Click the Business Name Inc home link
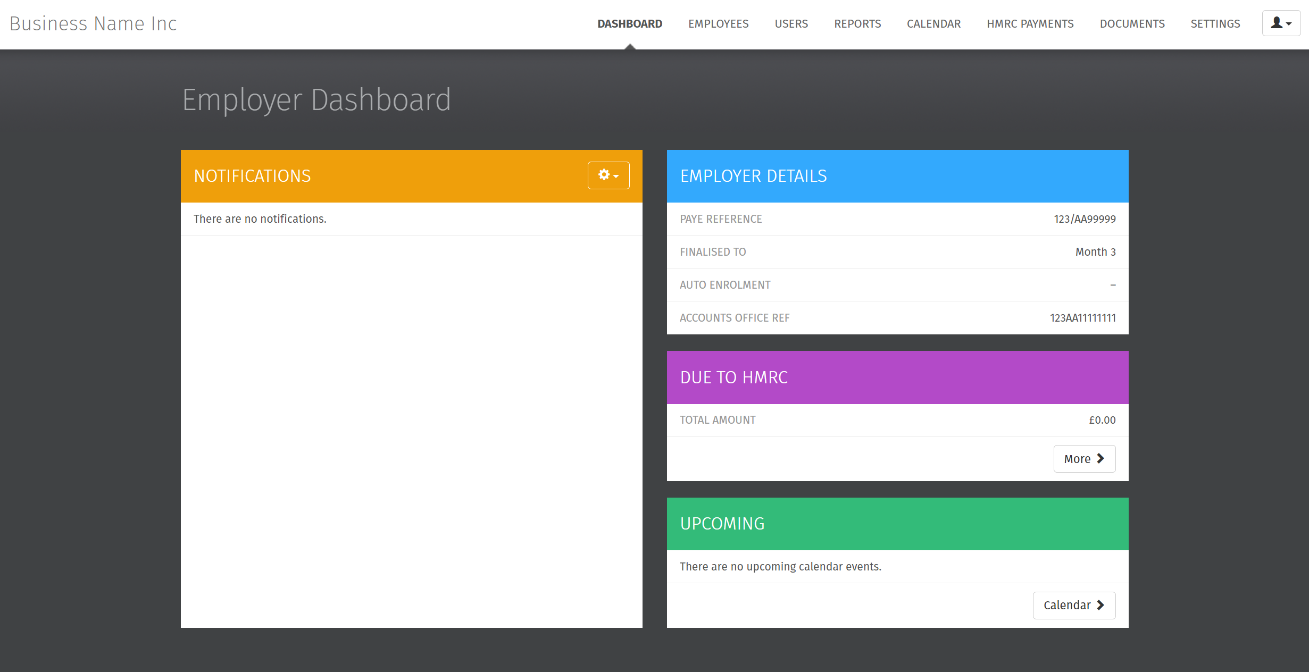 click(x=93, y=23)
